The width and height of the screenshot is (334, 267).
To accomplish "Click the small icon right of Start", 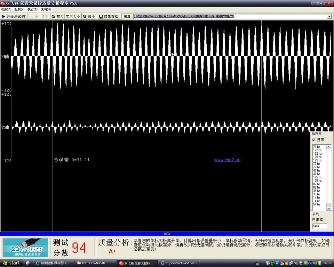I will [x=28, y=263].
